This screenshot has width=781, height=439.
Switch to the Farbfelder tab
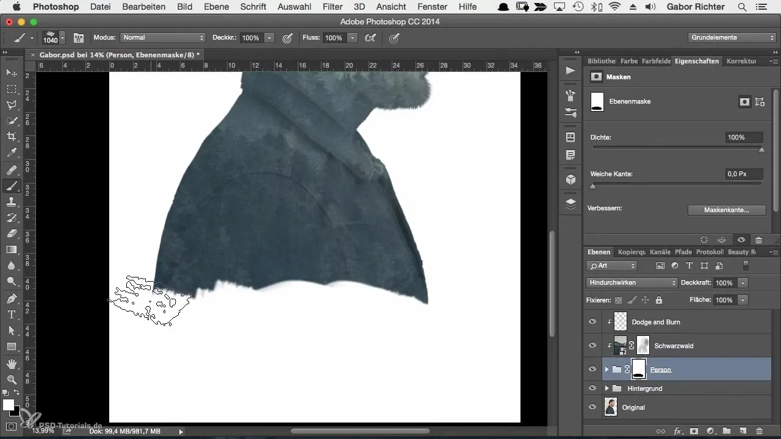coord(655,61)
